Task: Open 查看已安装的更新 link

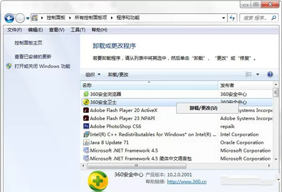Action: (33, 57)
